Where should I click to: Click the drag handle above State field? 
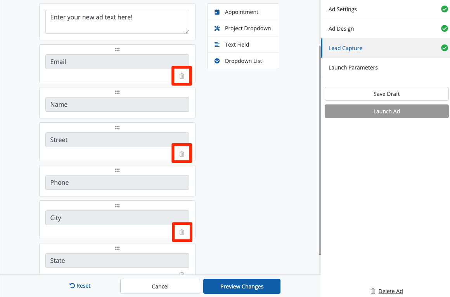click(117, 248)
